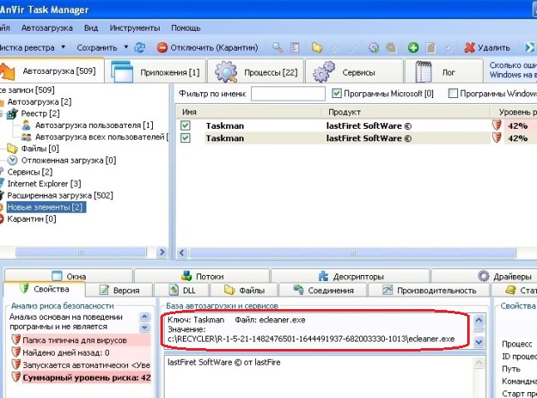Toggle the Программы Windows checkbox
Viewport: 537px width, 398px height.
453,93
